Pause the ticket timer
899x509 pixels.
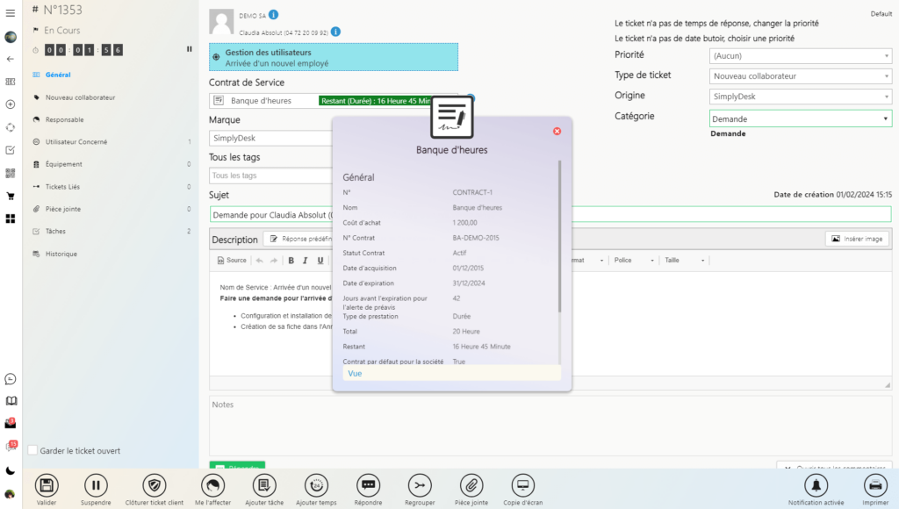click(x=189, y=49)
